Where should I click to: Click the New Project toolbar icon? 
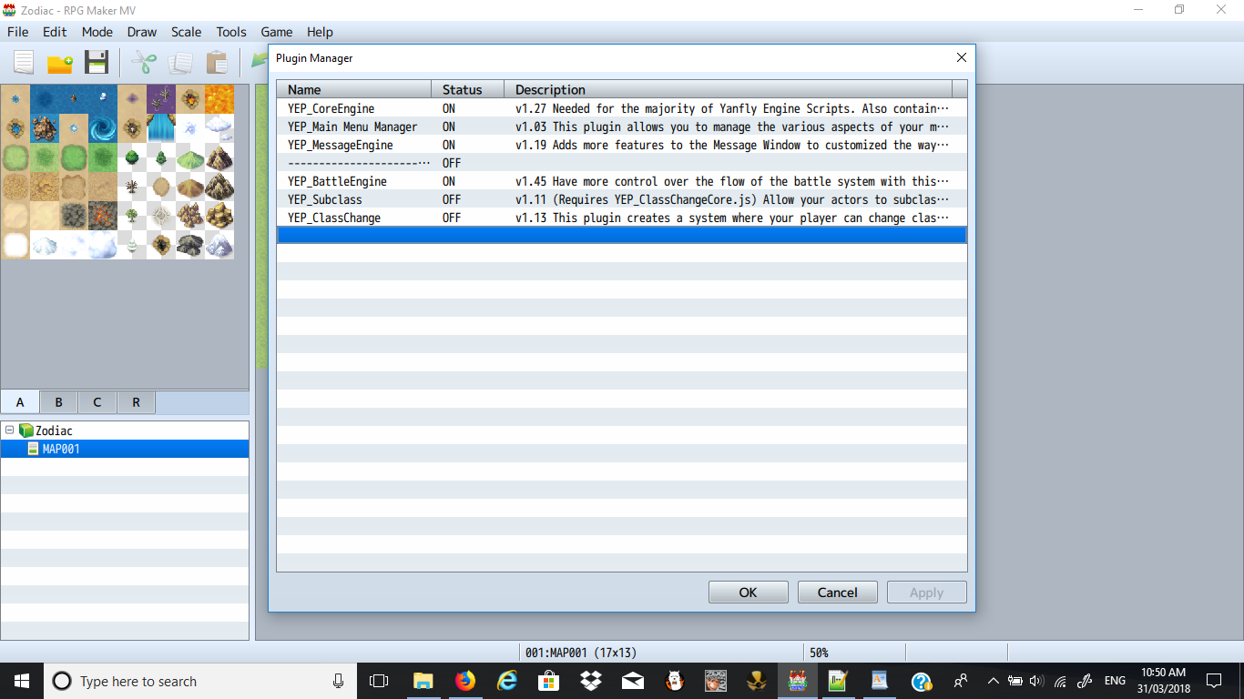24,63
